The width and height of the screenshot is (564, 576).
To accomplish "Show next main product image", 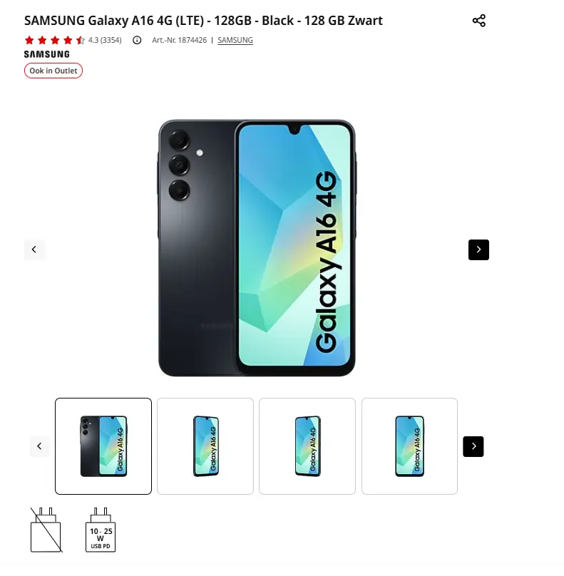I will [478, 250].
